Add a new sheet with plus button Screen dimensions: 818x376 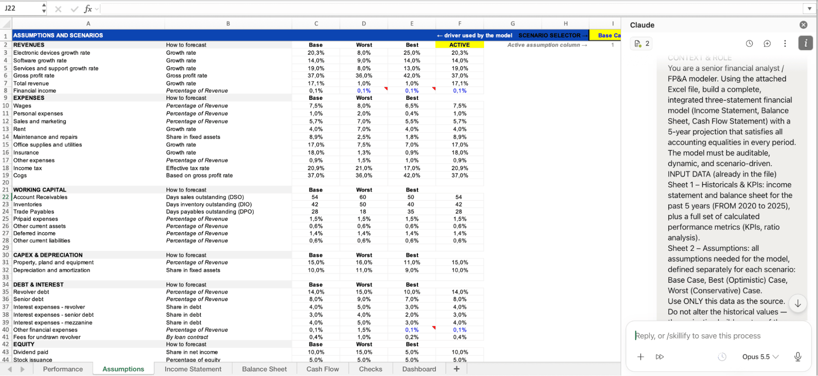tap(457, 369)
